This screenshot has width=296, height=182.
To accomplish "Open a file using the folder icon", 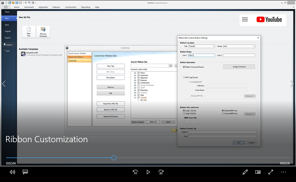I will tap(13, 2).
